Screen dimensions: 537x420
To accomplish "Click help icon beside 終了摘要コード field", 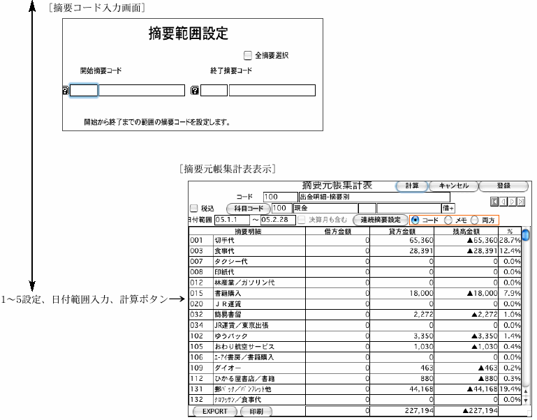I will 195,90.
